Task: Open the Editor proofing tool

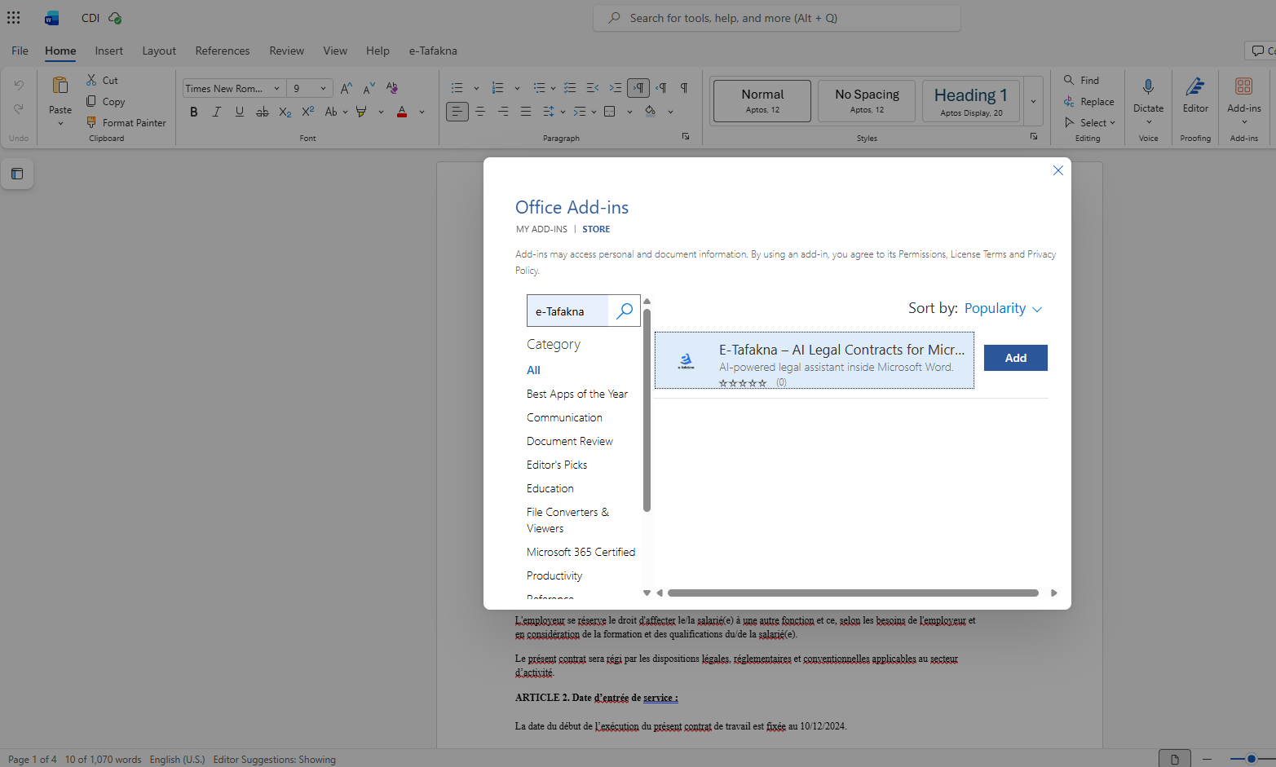Action: [1195, 95]
